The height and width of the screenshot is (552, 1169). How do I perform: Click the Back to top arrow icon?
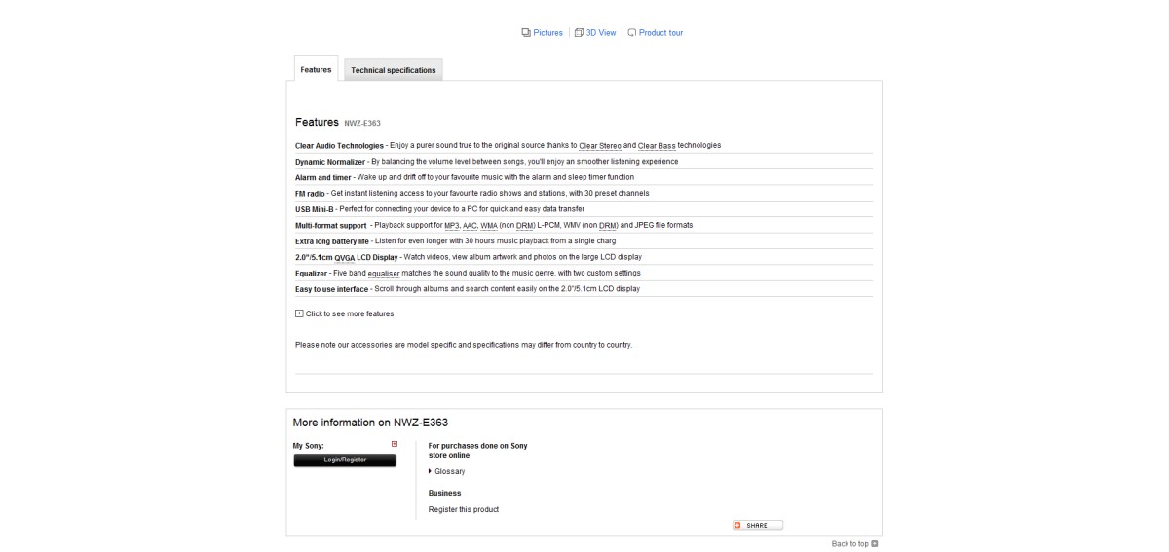click(x=875, y=544)
